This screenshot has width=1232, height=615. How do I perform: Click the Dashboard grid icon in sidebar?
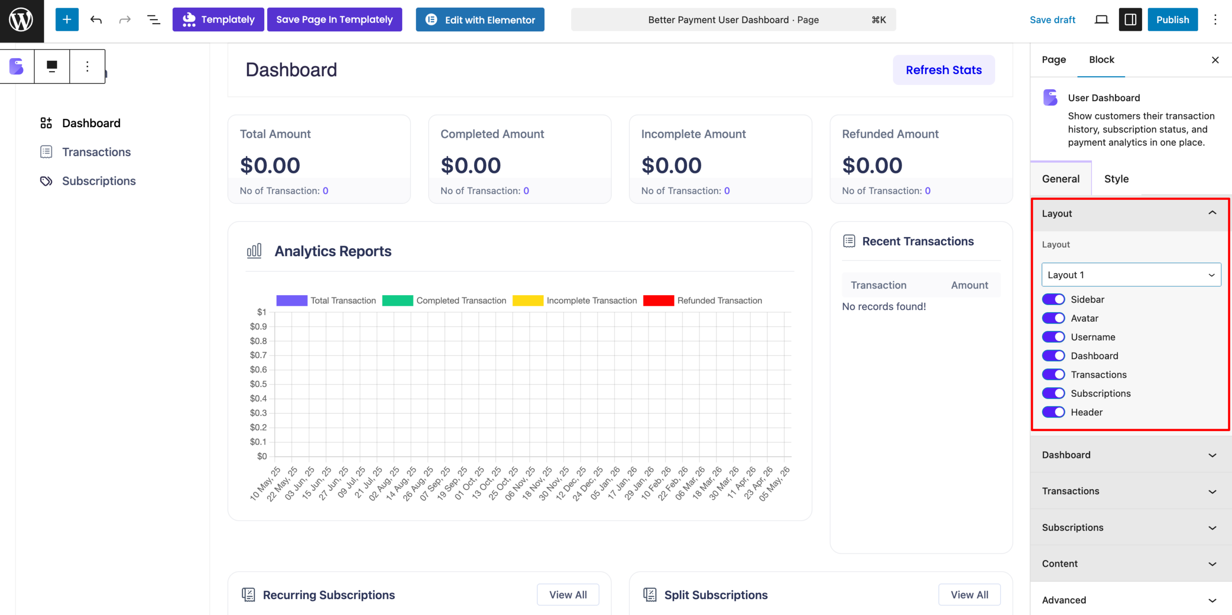coord(46,123)
